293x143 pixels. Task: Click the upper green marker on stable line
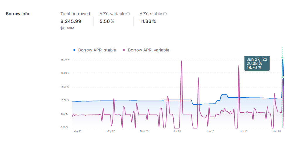tap(282, 58)
